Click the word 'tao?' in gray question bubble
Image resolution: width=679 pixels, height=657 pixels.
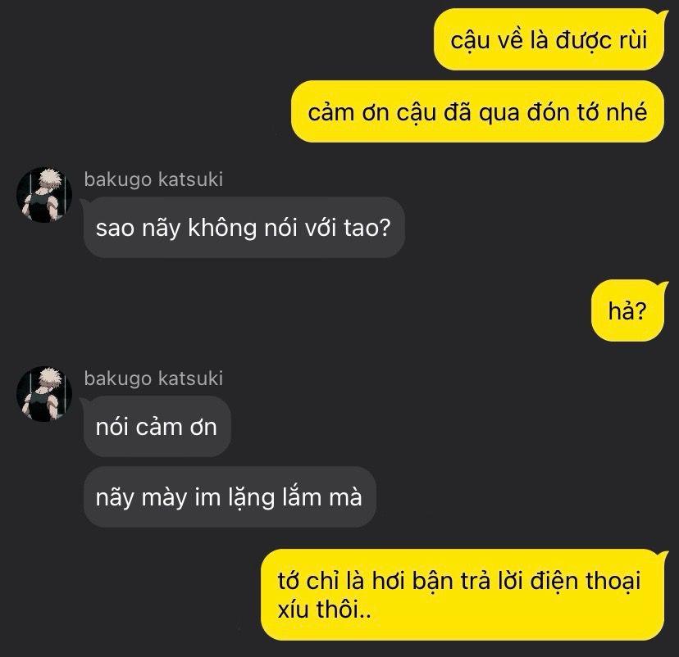(367, 228)
